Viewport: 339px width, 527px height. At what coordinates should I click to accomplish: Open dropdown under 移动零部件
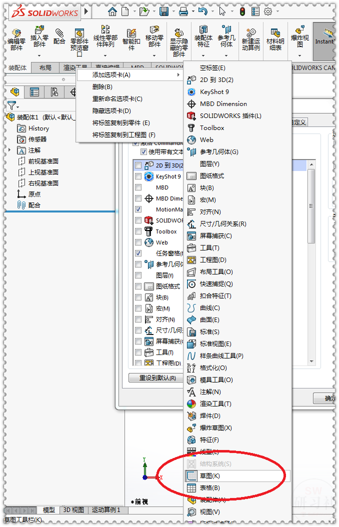click(154, 55)
